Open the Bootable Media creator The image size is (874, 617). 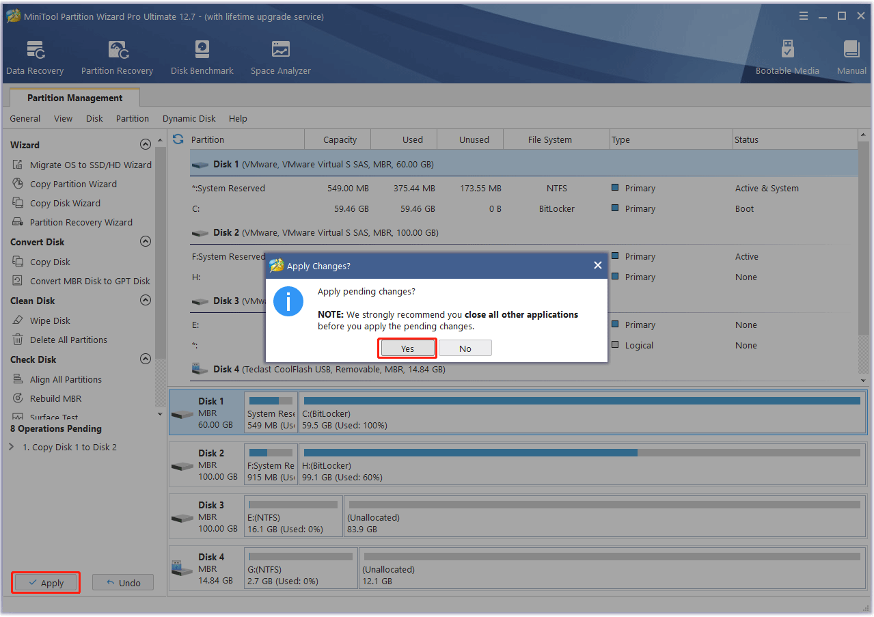[x=787, y=56]
